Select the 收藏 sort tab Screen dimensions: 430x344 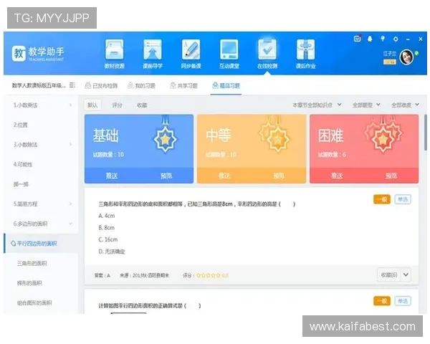142,105
